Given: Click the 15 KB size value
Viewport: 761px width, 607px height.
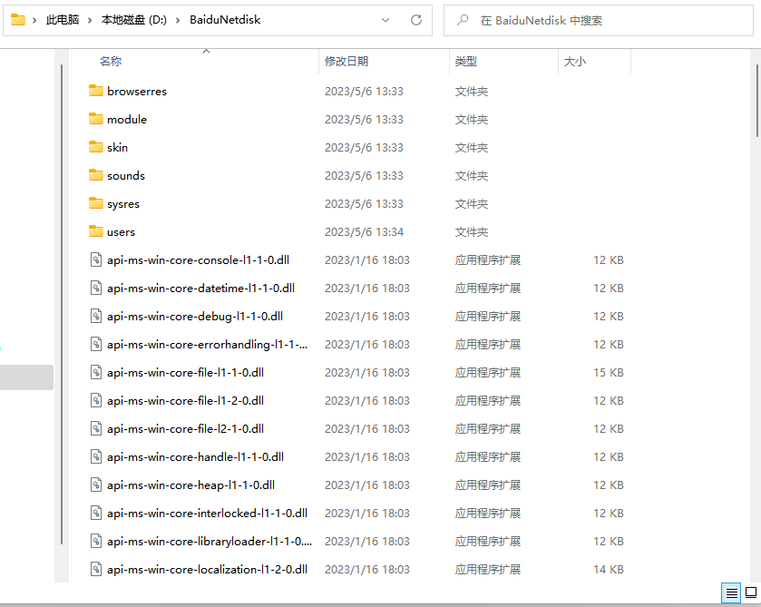Looking at the screenshot, I should click(x=608, y=373).
